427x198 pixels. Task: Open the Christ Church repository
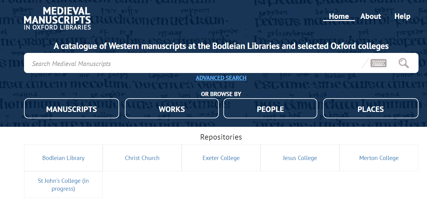point(142,158)
